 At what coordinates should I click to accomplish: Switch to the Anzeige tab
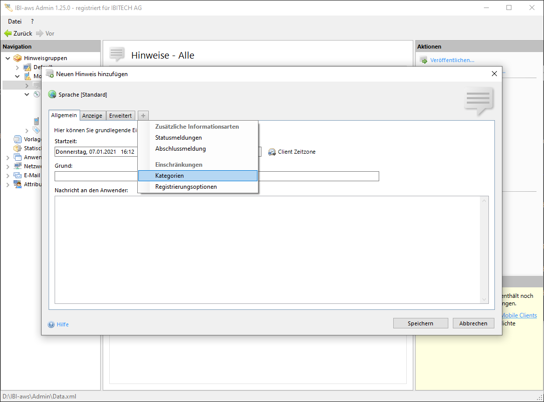pos(92,116)
